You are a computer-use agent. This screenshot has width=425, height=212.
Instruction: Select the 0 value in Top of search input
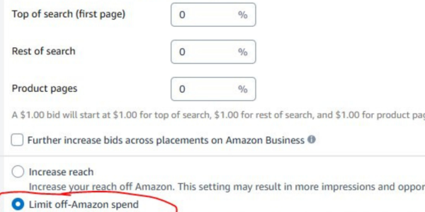pos(182,14)
